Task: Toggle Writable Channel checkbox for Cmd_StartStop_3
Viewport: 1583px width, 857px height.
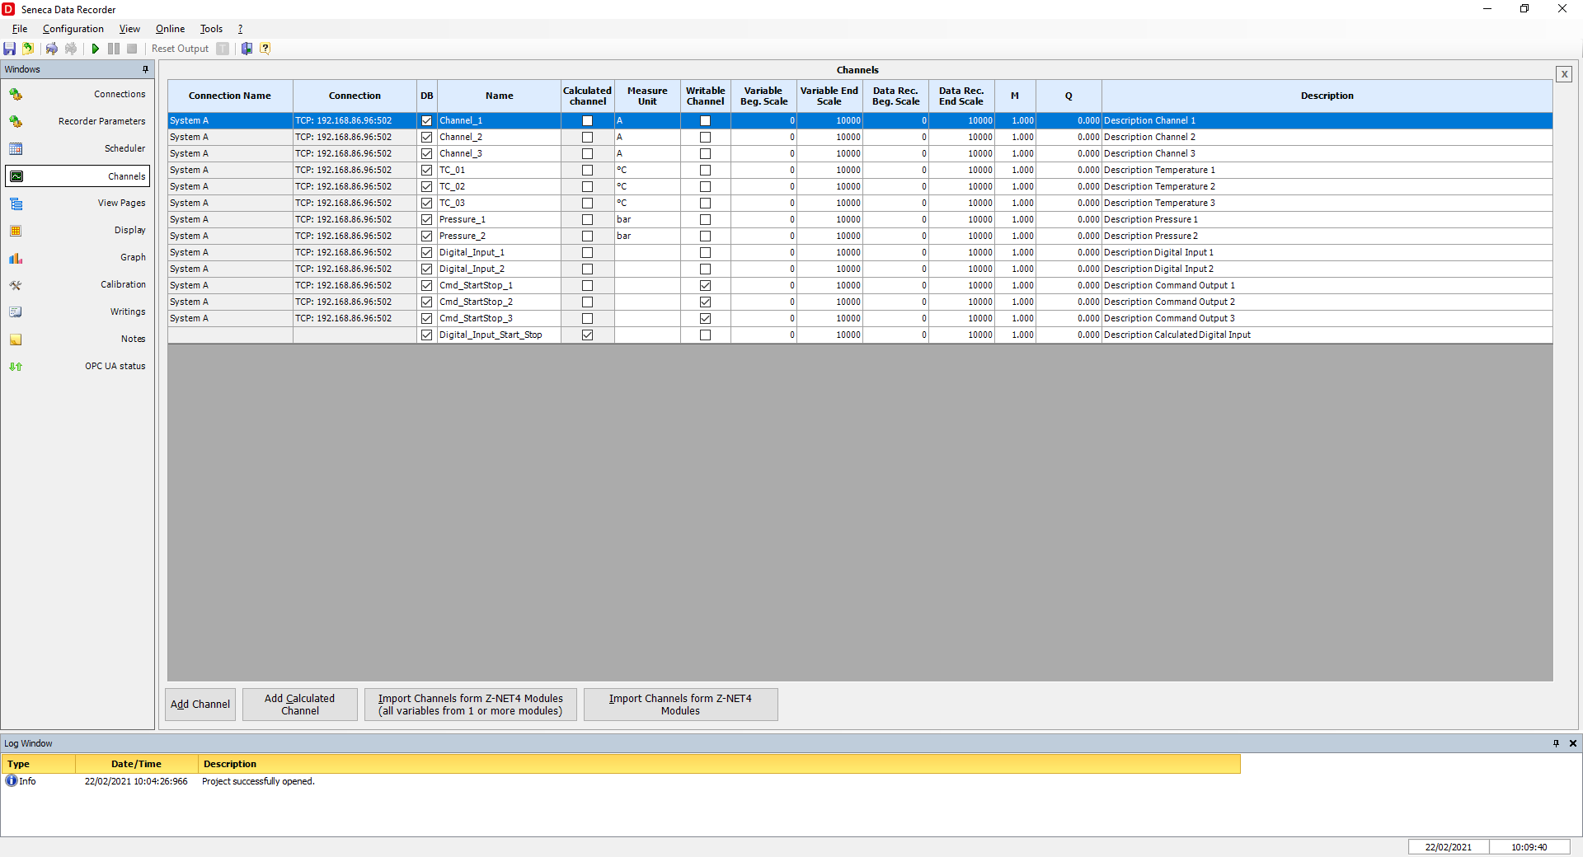Action: coord(705,319)
